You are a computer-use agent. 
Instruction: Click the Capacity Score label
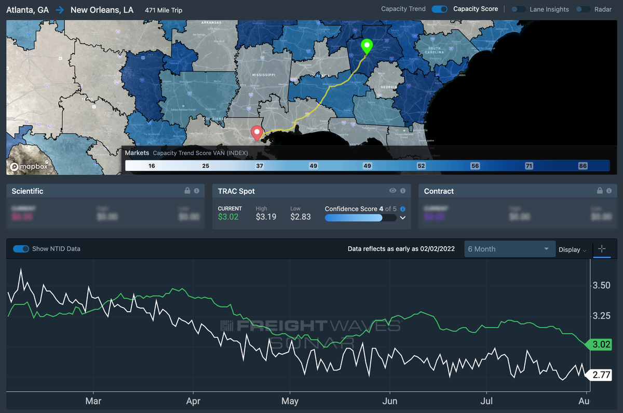pyautogui.click(x=476, y=9)
